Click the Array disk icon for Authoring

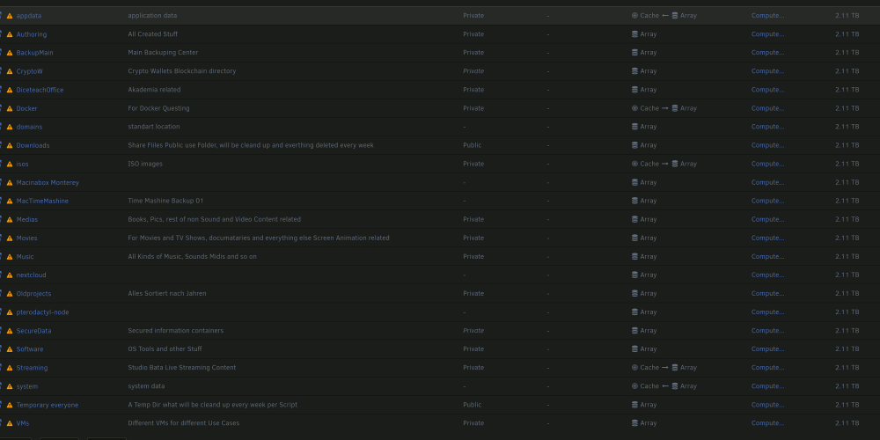[x=634, y=34]
